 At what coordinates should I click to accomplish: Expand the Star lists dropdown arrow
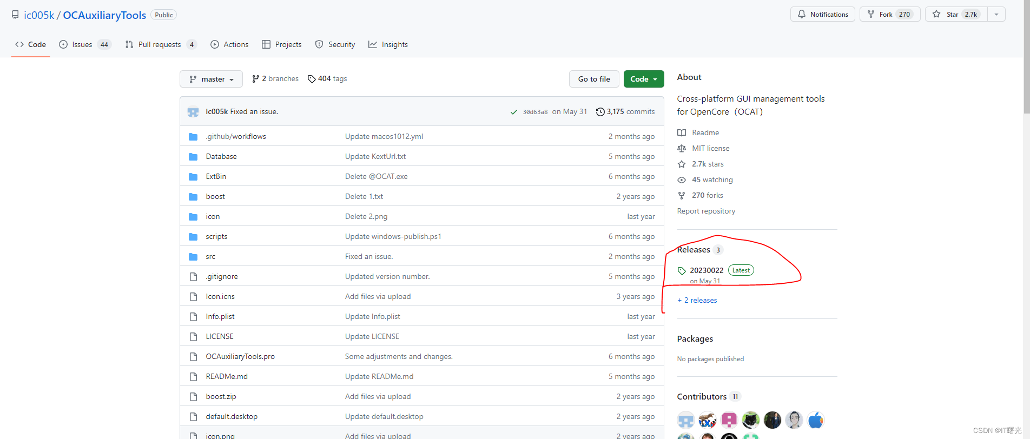tap(996, 14)
